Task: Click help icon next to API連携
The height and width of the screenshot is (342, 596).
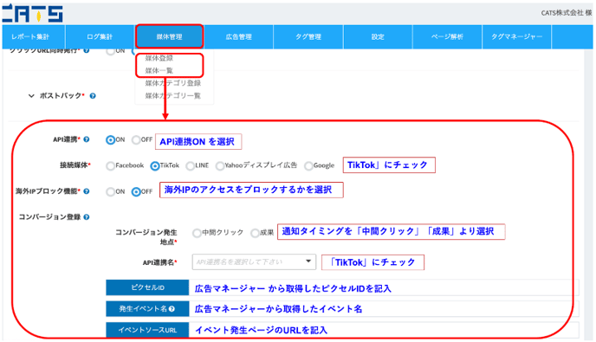Action: 87,139
